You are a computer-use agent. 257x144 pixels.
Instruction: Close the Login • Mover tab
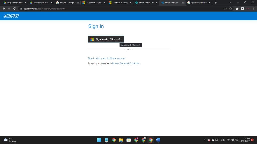coord(183,3)
